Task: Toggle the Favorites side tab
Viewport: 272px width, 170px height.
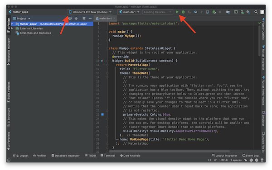Action: [x=9, y=141]
